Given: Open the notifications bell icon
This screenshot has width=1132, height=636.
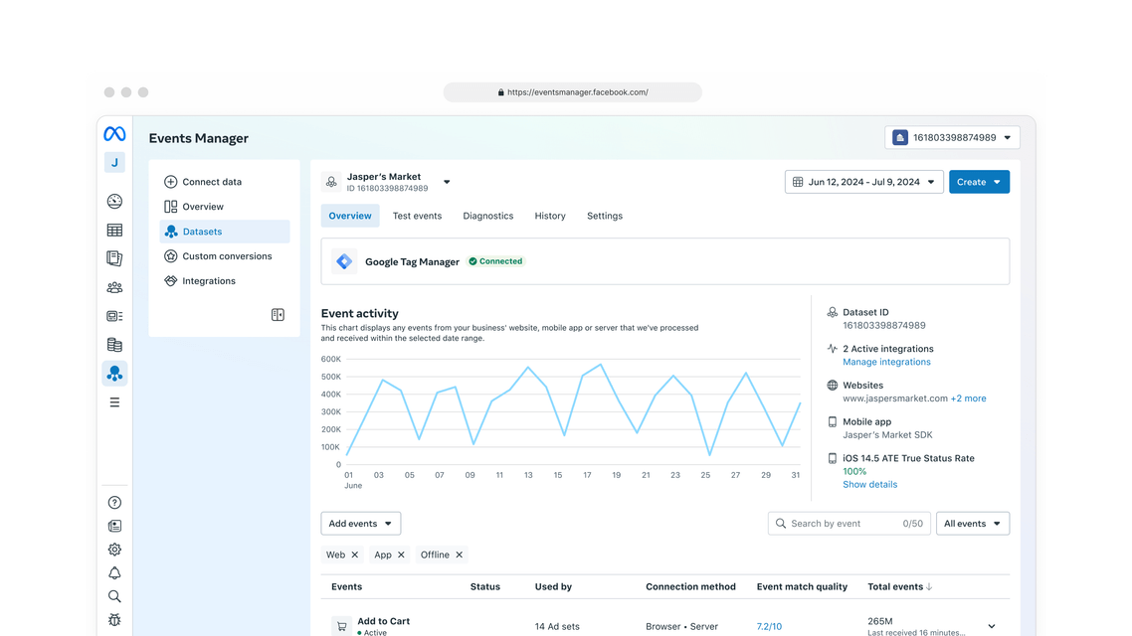Looking at the screenshot, I should point(114,573).
